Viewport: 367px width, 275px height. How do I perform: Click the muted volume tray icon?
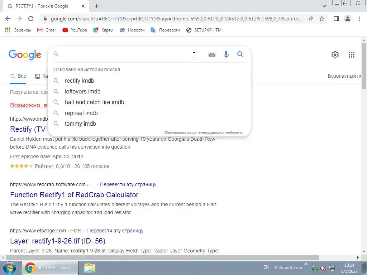324,269
